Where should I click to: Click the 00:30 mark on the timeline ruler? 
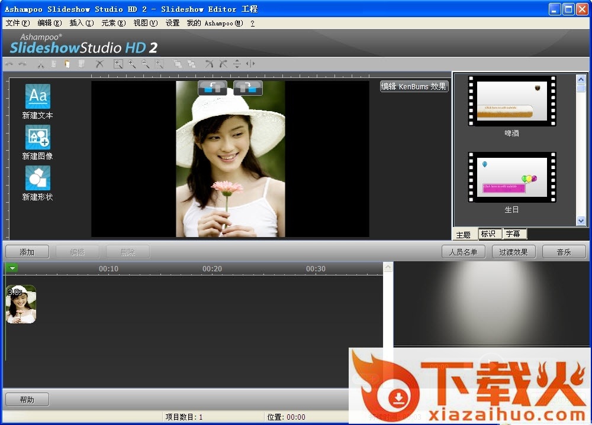coord(316,268)
